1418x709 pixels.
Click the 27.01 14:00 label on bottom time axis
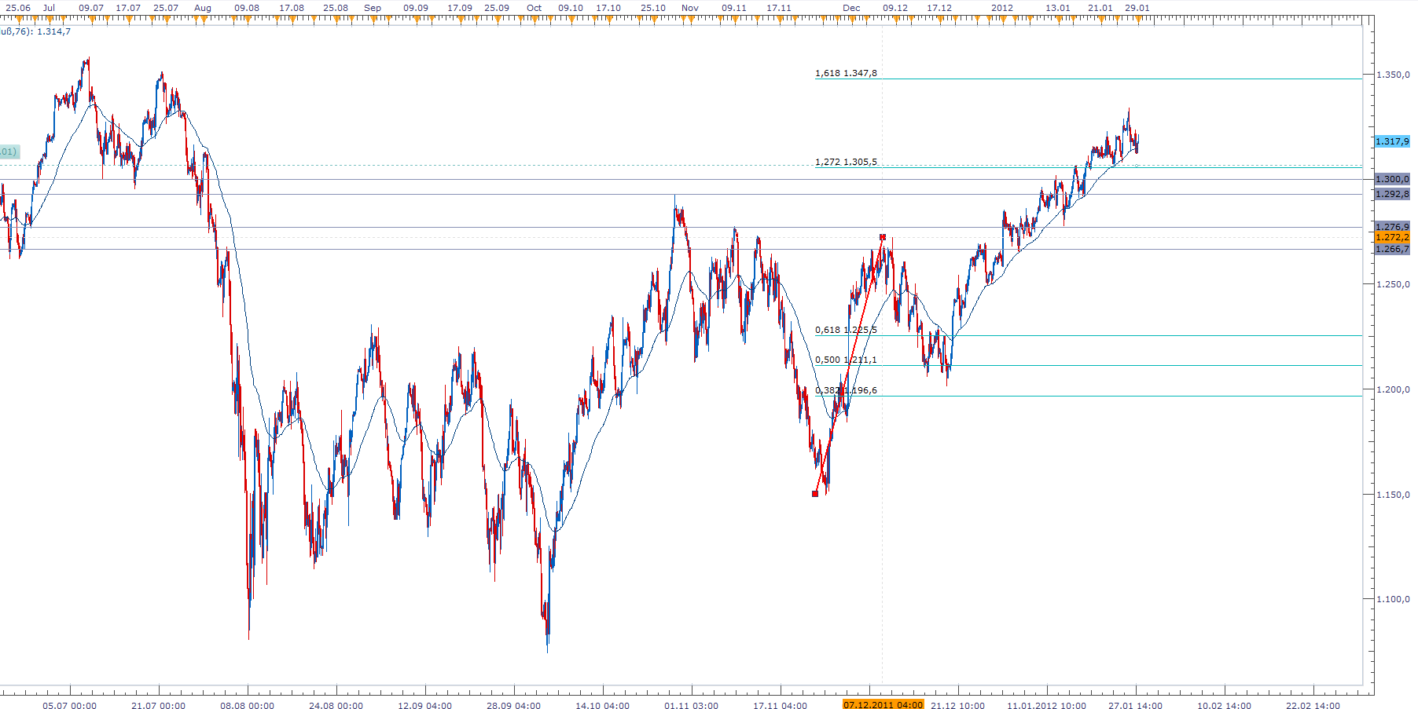[1135, 705]
